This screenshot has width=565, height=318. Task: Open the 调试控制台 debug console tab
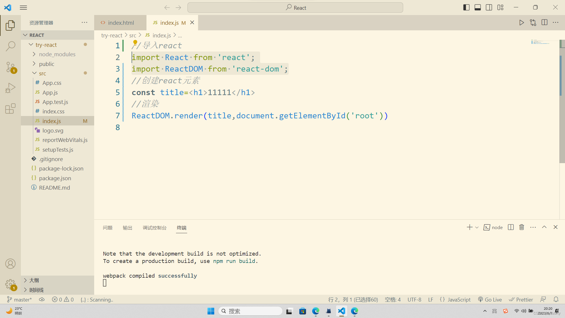tap(154, 228)
